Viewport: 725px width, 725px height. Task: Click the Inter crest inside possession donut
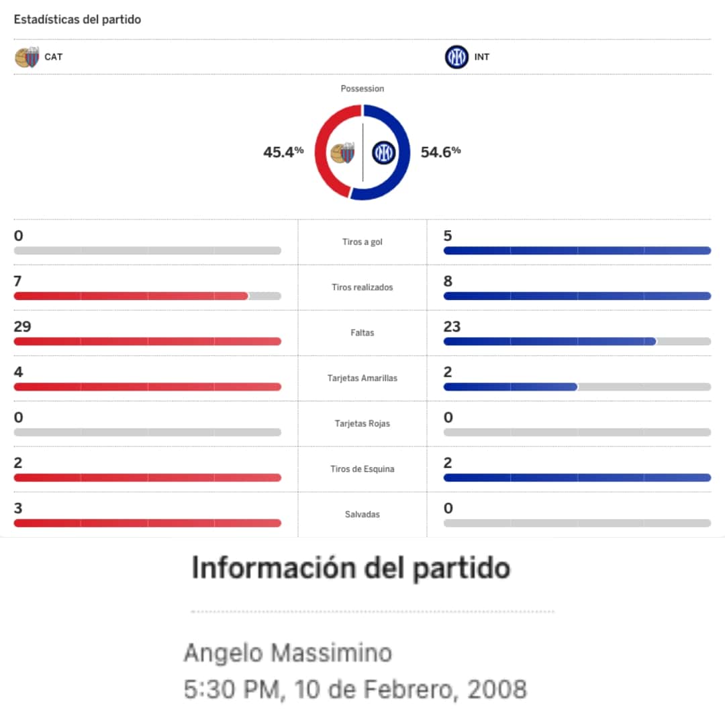[384, 153]
